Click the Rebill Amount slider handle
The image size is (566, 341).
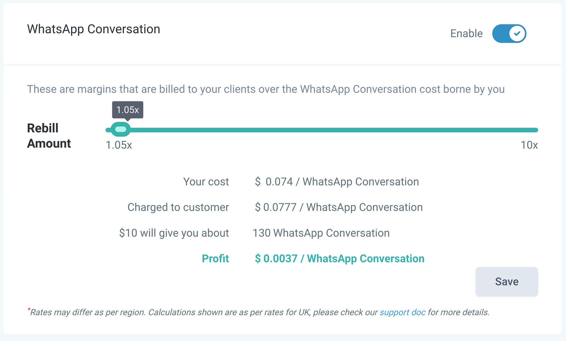pyautogui.click(x=121, y=129)
